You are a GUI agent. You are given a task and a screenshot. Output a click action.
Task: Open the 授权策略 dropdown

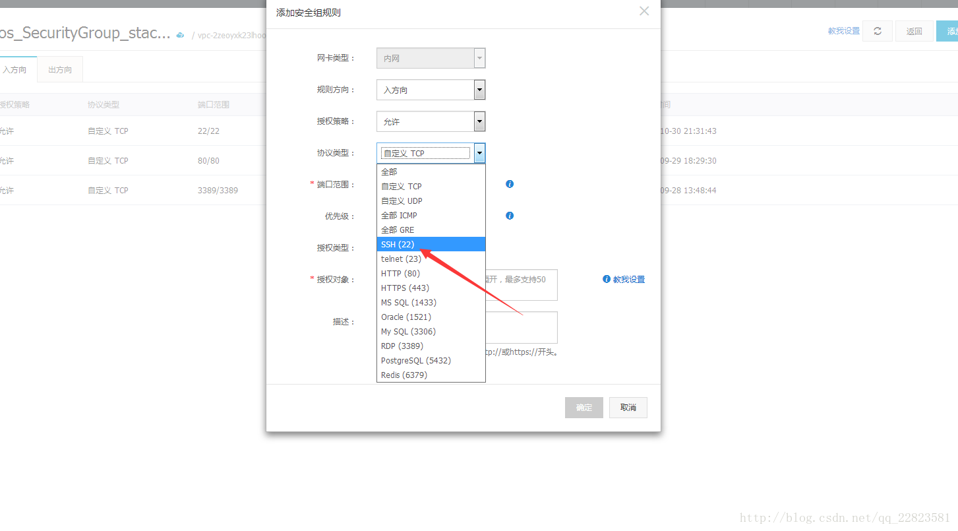point(431,121)
